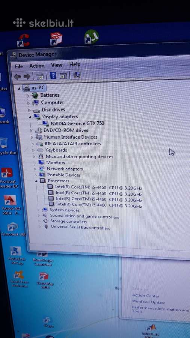
Task: Select the Storage controllers tree item
Action: pyautogui.click(x=68, y=221)
